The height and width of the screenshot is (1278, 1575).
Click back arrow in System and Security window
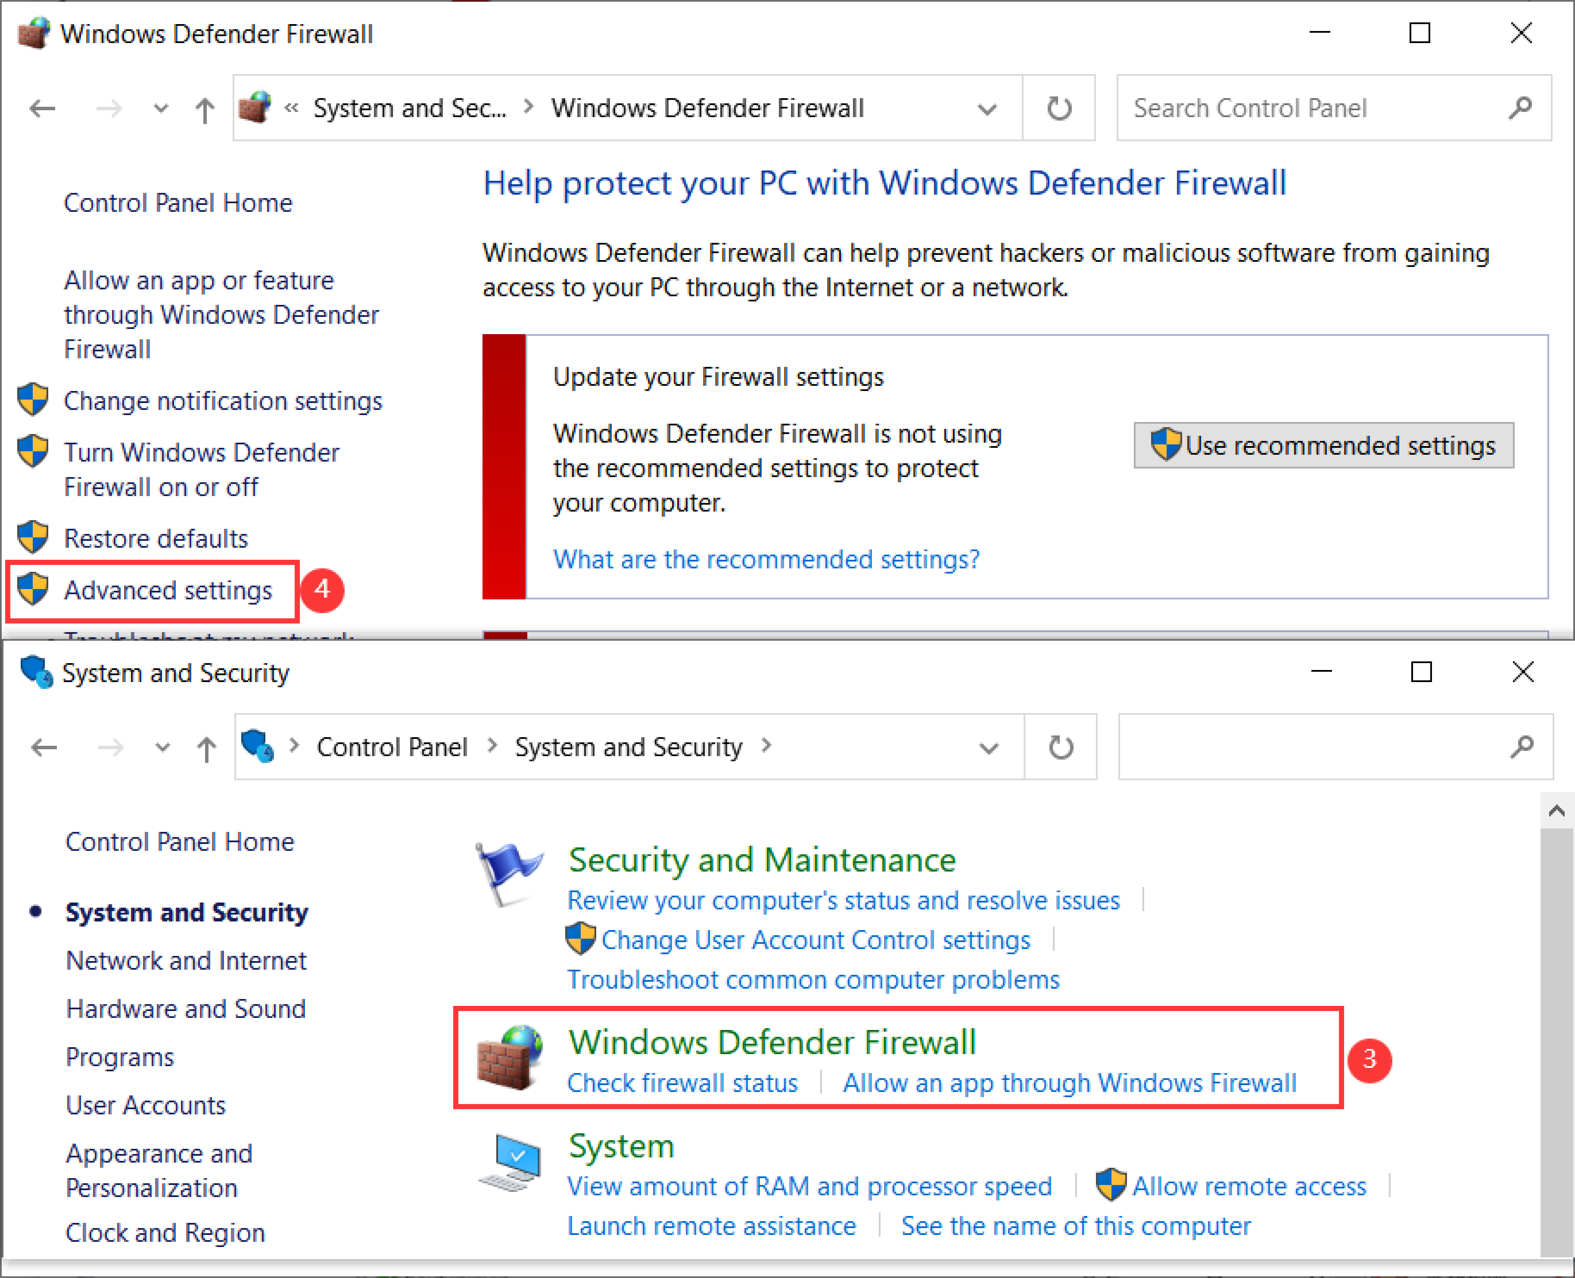pos(44,748)
